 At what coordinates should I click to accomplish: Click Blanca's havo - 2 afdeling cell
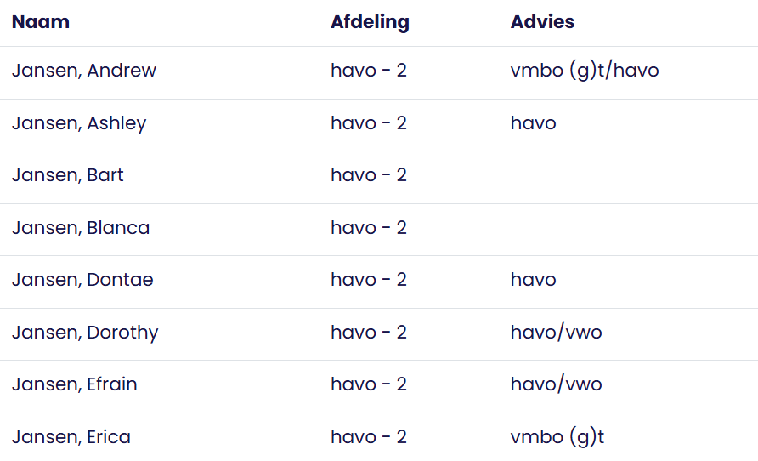click(x=369, y=228)
